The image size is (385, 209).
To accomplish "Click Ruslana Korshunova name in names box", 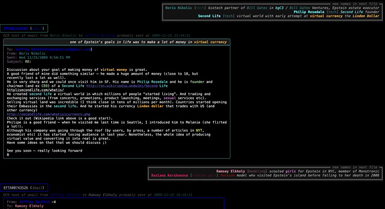I will (x=170, y=175).
